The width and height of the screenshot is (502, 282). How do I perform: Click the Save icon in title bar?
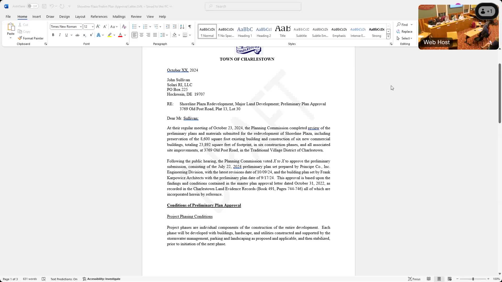coord(44,6)
